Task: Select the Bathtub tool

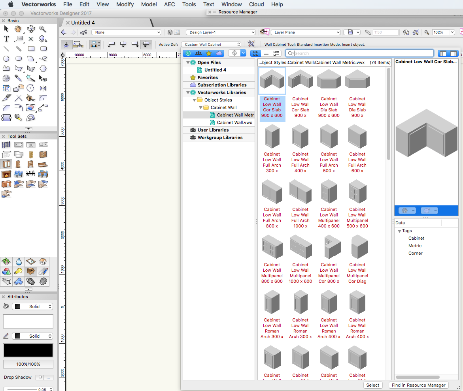Action: tap(19, 145)
